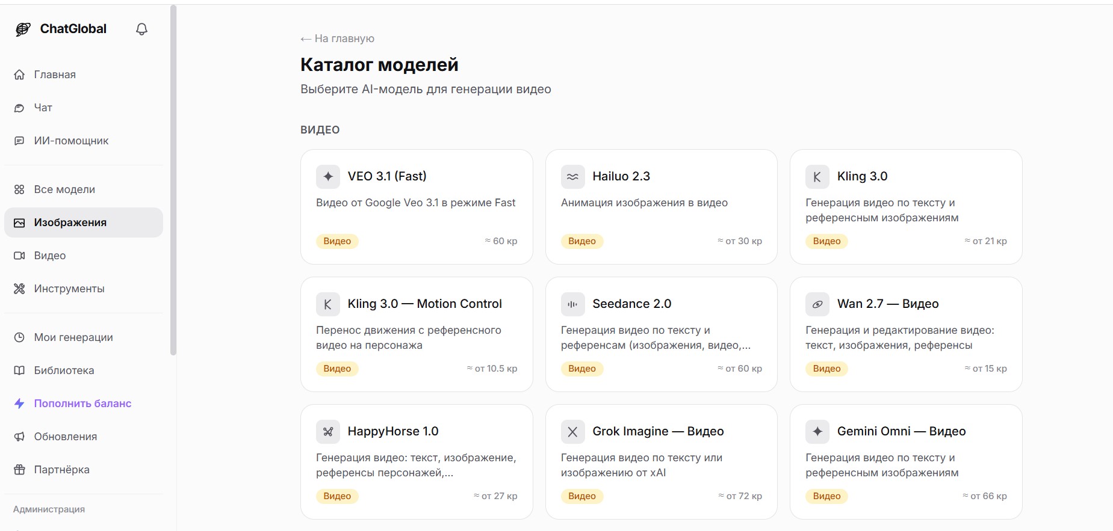Click the sparkle icon of Gemini Omni — Видео
This screenshot has height=531, width=1113.
[817, 432]
